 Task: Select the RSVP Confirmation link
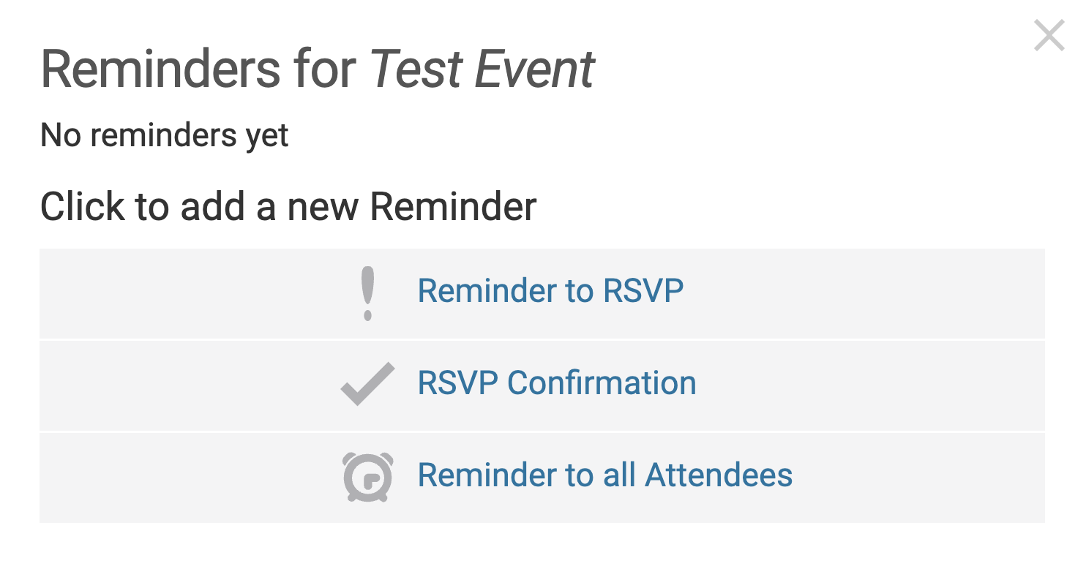coord(557,383)
